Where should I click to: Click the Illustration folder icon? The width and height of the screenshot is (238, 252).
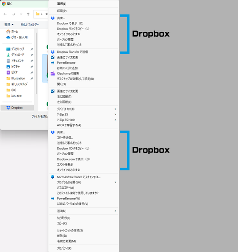click(x=8, y=79)
